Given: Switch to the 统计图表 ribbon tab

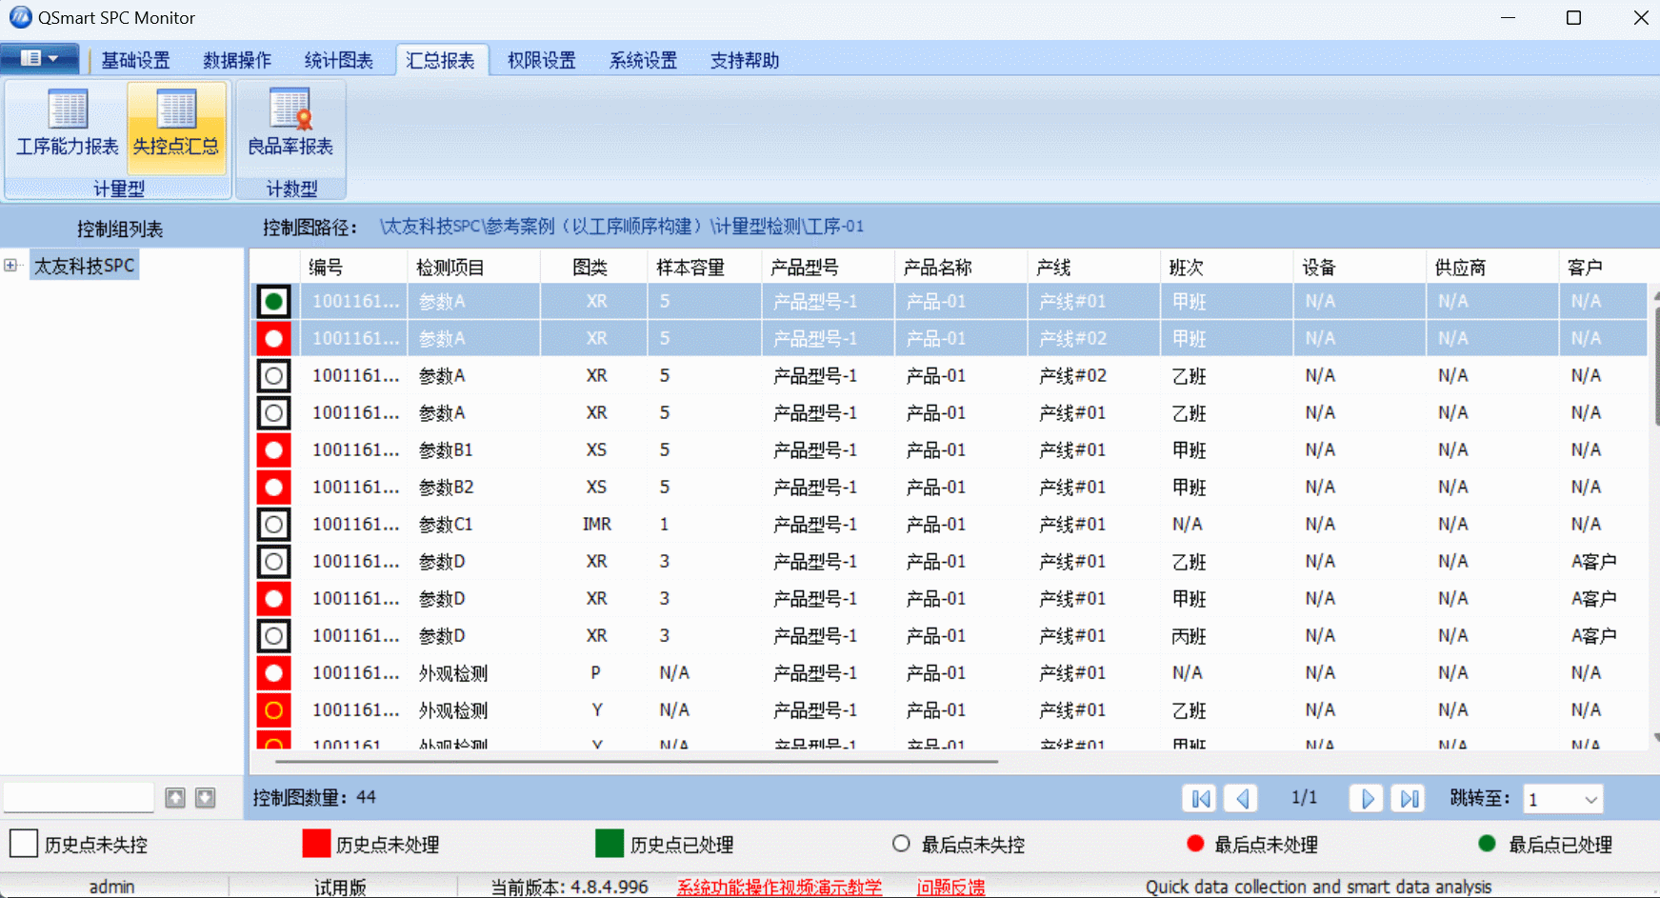Looking at the screenshot, I should point(339,59).
